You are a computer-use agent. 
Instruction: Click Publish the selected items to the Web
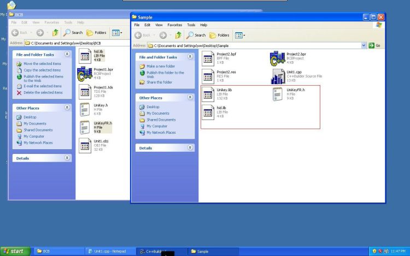[43, 79]
